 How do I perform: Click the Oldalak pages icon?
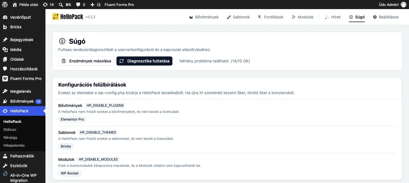5,59
